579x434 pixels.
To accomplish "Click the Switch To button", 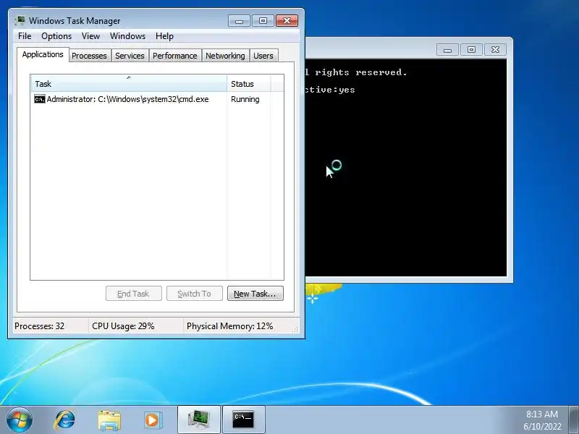I will (x=195, y=294).
